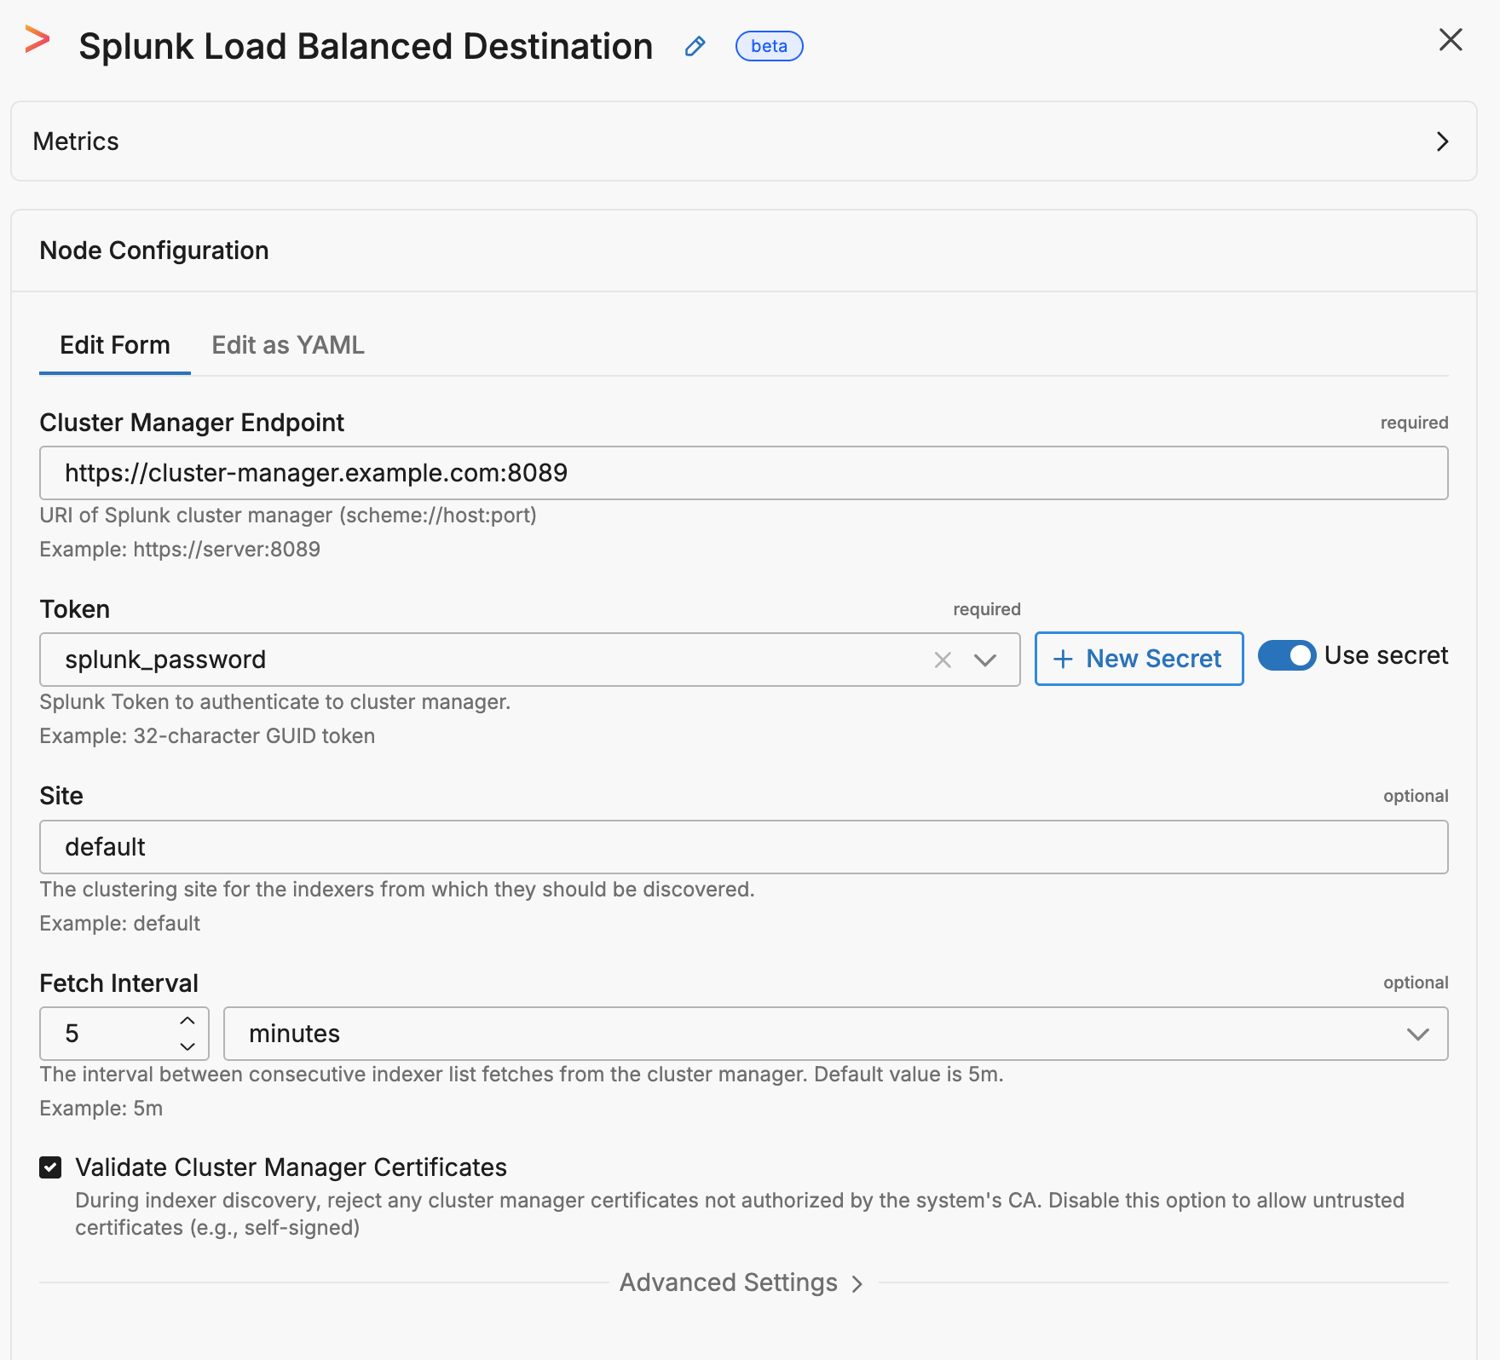Toggle the Use secret switch off
The width and height of the screenshot is (1500, 1360).
tap(1286, 655)
